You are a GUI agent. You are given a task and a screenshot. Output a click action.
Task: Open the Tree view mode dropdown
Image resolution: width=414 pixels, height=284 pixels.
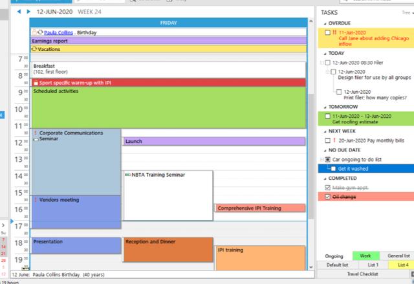coord(407,12)
